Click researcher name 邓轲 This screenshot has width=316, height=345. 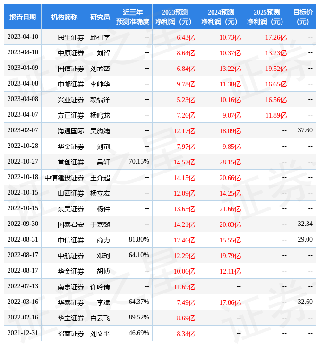click(103, 256)
